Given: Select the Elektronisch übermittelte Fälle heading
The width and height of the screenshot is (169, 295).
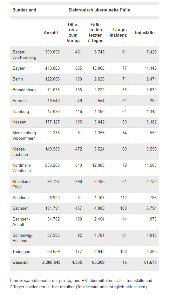Looking at the screenshot, I should (99, 10).
